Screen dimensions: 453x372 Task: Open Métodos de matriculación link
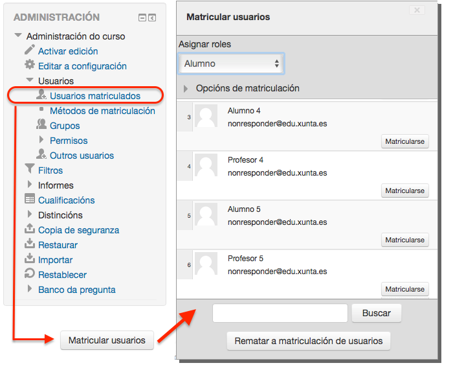(x=102, y=111)
